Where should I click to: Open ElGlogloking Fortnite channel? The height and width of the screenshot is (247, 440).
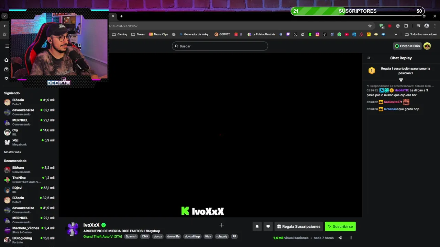29,240
